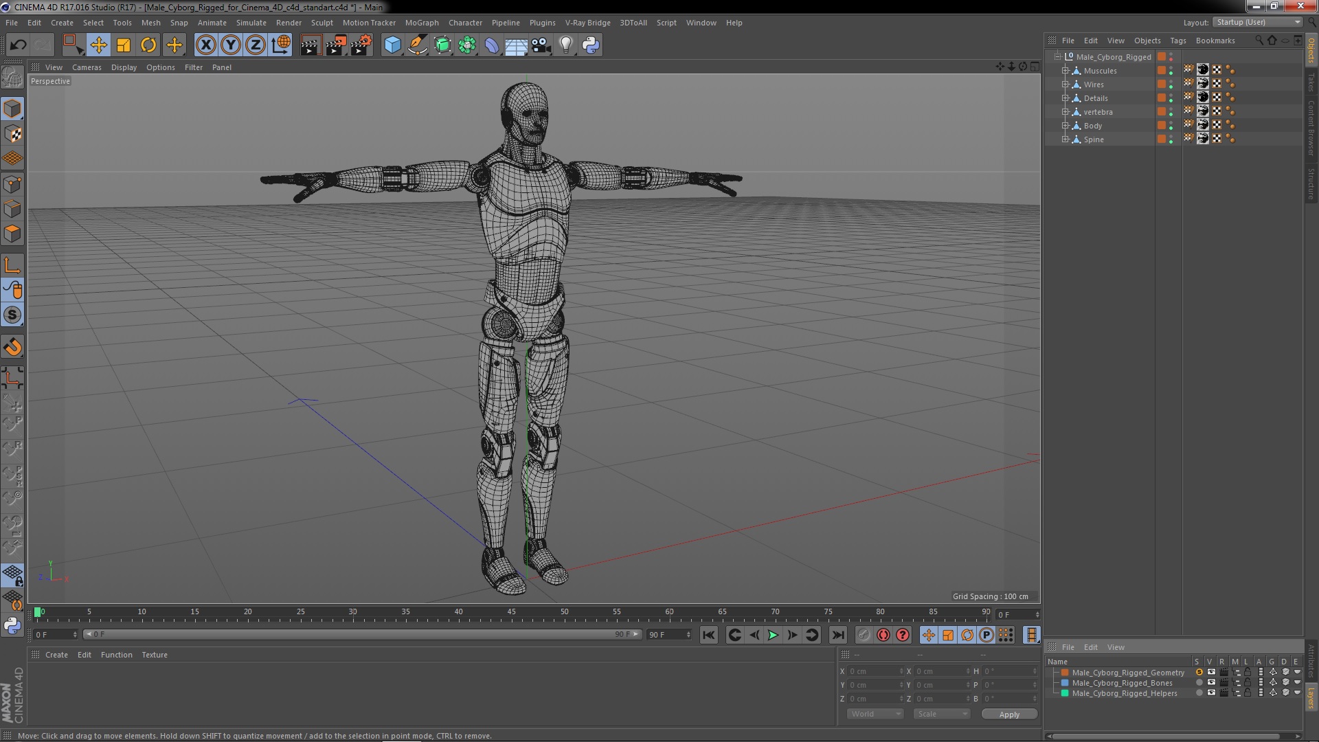Expand the Muscules object group

(1065, 71)
